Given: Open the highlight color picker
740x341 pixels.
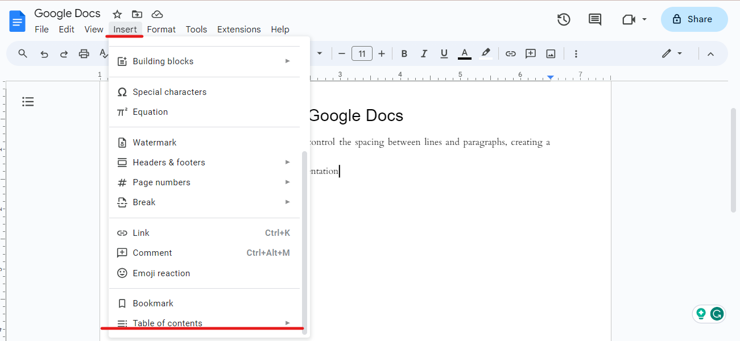Looking at the screenshot, I should pos(485,54).
